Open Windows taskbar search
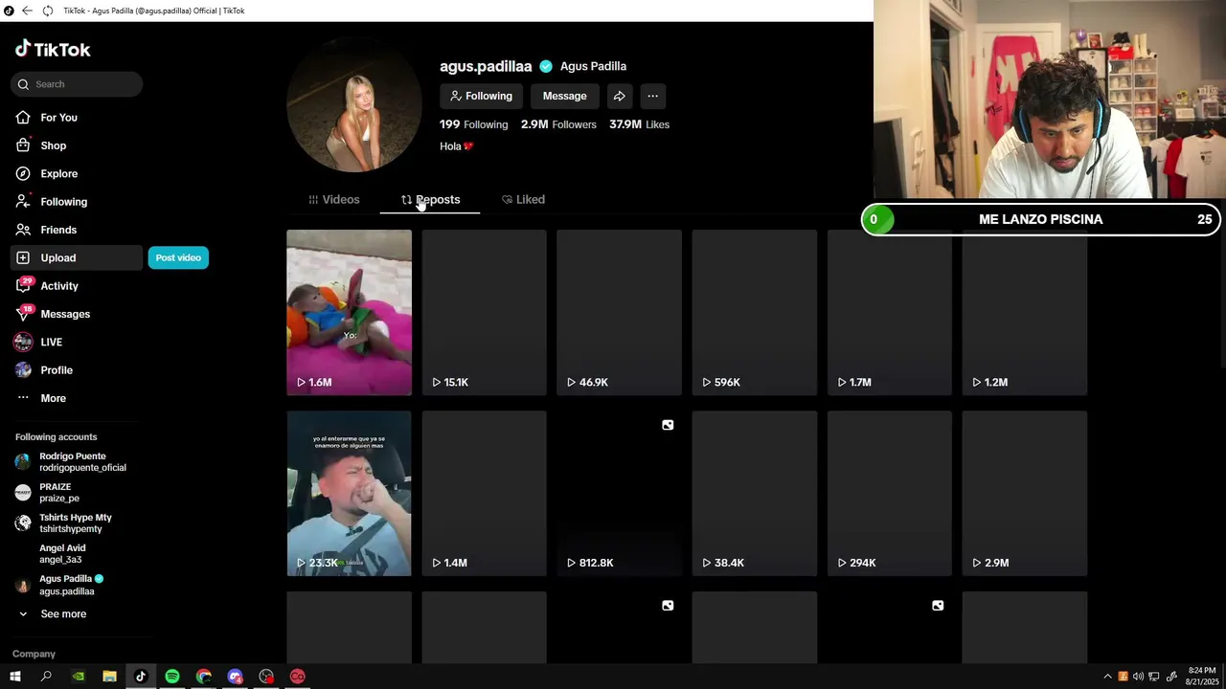 pos(46,677)
